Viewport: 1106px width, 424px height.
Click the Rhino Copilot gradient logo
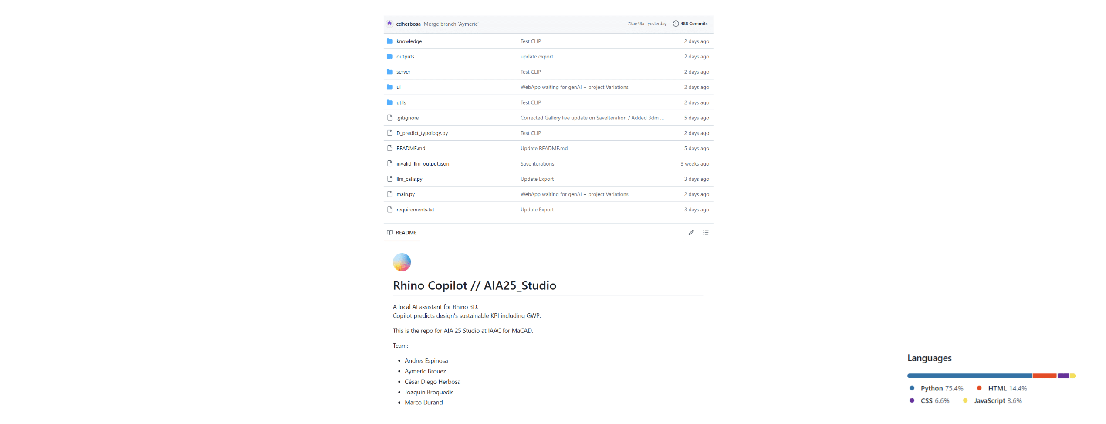(402, 262)
